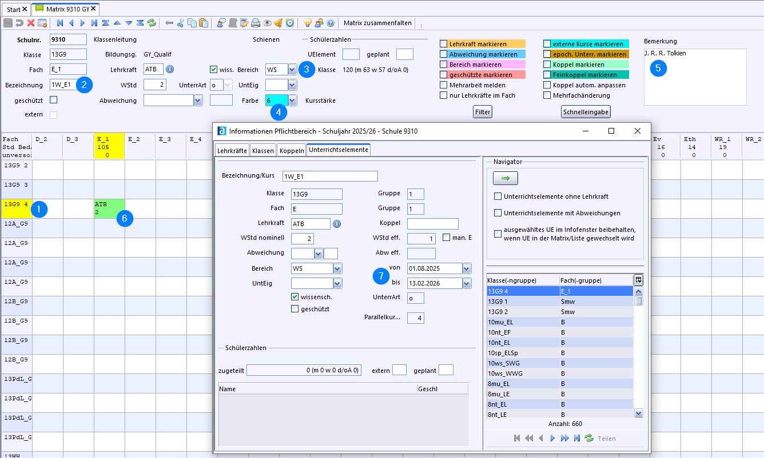This screenshot has height=458, width=764.
Task: Switch to the Koppeln tab
Action: coord(291,151)
